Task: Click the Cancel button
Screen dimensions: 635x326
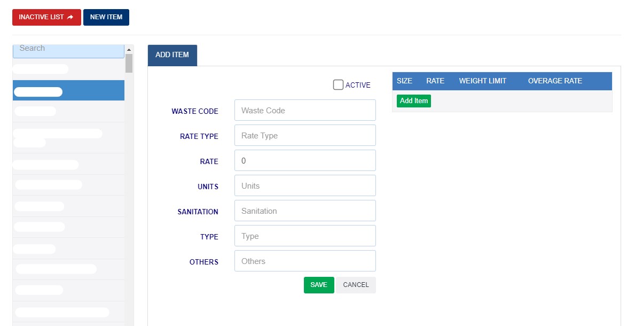Action: [356, 285]
